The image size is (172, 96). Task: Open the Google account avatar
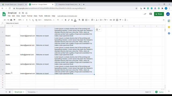[168, 14]
